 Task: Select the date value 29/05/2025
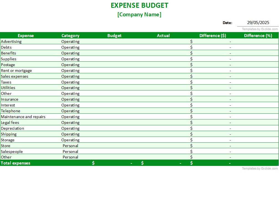pos(258,23)
